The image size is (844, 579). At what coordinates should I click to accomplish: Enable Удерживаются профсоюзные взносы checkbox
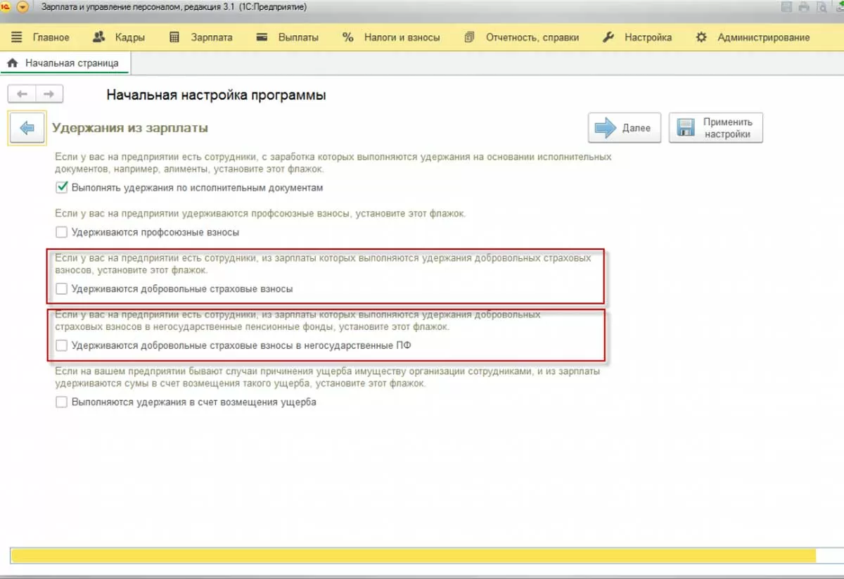click(62, 231)
